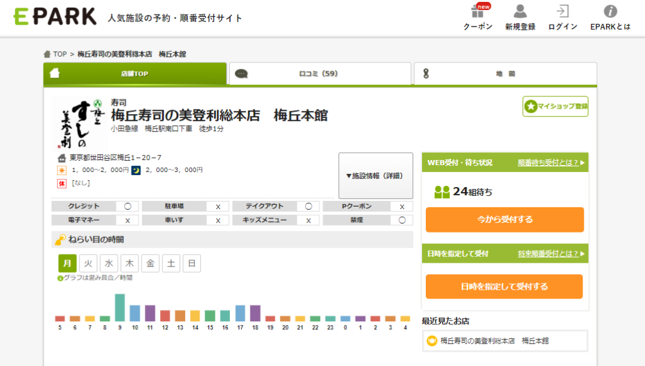The height and width of the screenshot is (366, 645).
Task: Click the address house icon
Action: click(62, 157)
